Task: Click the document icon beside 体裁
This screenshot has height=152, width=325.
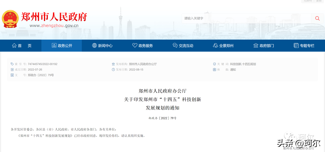Action: pyautogui.click(x=215, y=70)
